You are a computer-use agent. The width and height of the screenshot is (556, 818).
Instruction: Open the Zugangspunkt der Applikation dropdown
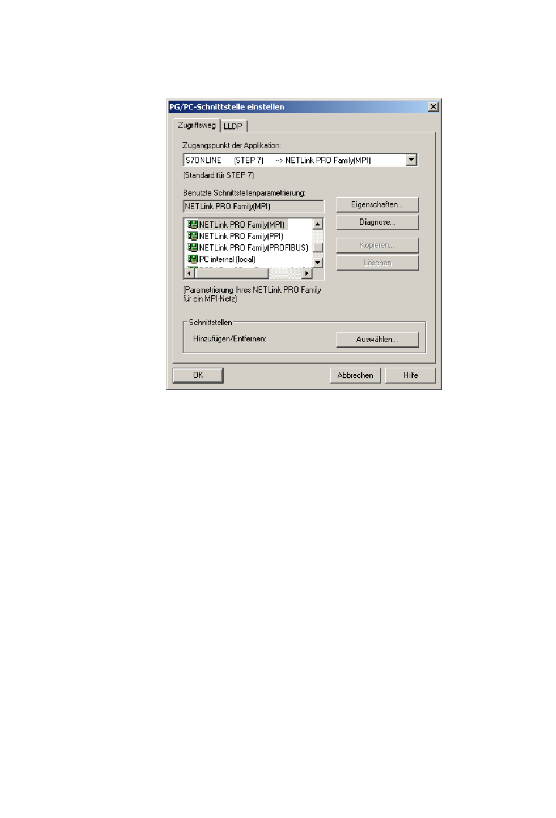pos(411,160)
